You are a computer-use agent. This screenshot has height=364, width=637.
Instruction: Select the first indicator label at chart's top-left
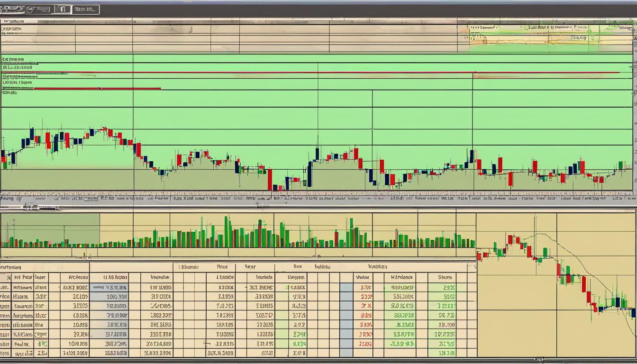13,60
